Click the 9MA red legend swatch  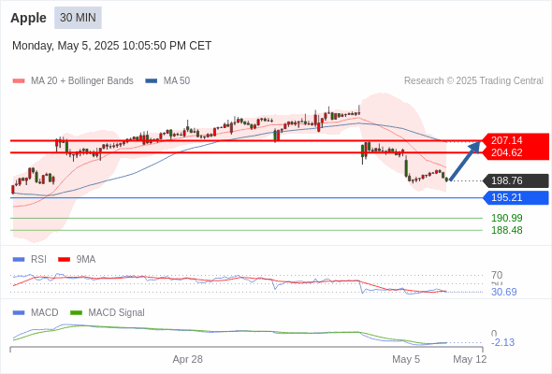pos(64,260)
